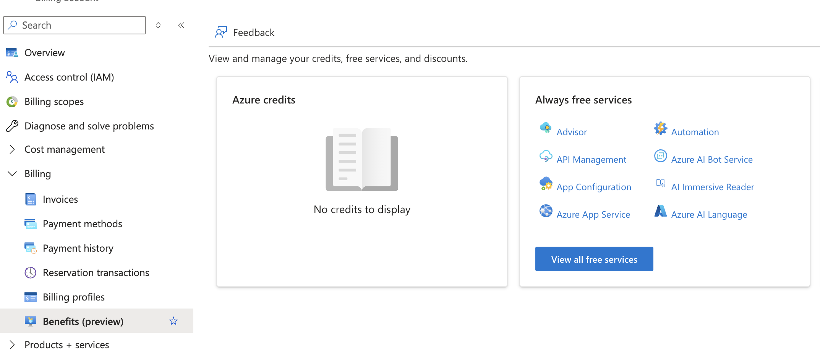Open the Automation link
Viewport: 820px width, 349px height.
pyautogui.click(x=695, y=132)
